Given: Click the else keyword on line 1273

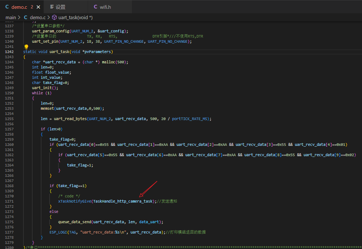Looking at the screenshot, I should [x=54, y=212].
